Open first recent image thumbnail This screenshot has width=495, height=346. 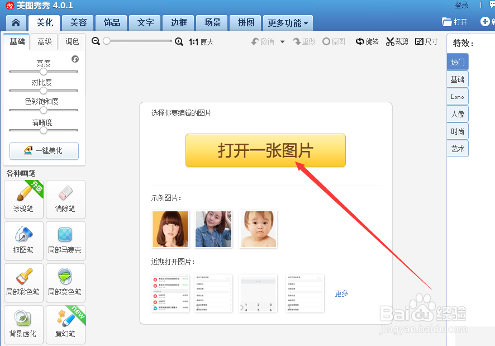[x=170, y=293]
